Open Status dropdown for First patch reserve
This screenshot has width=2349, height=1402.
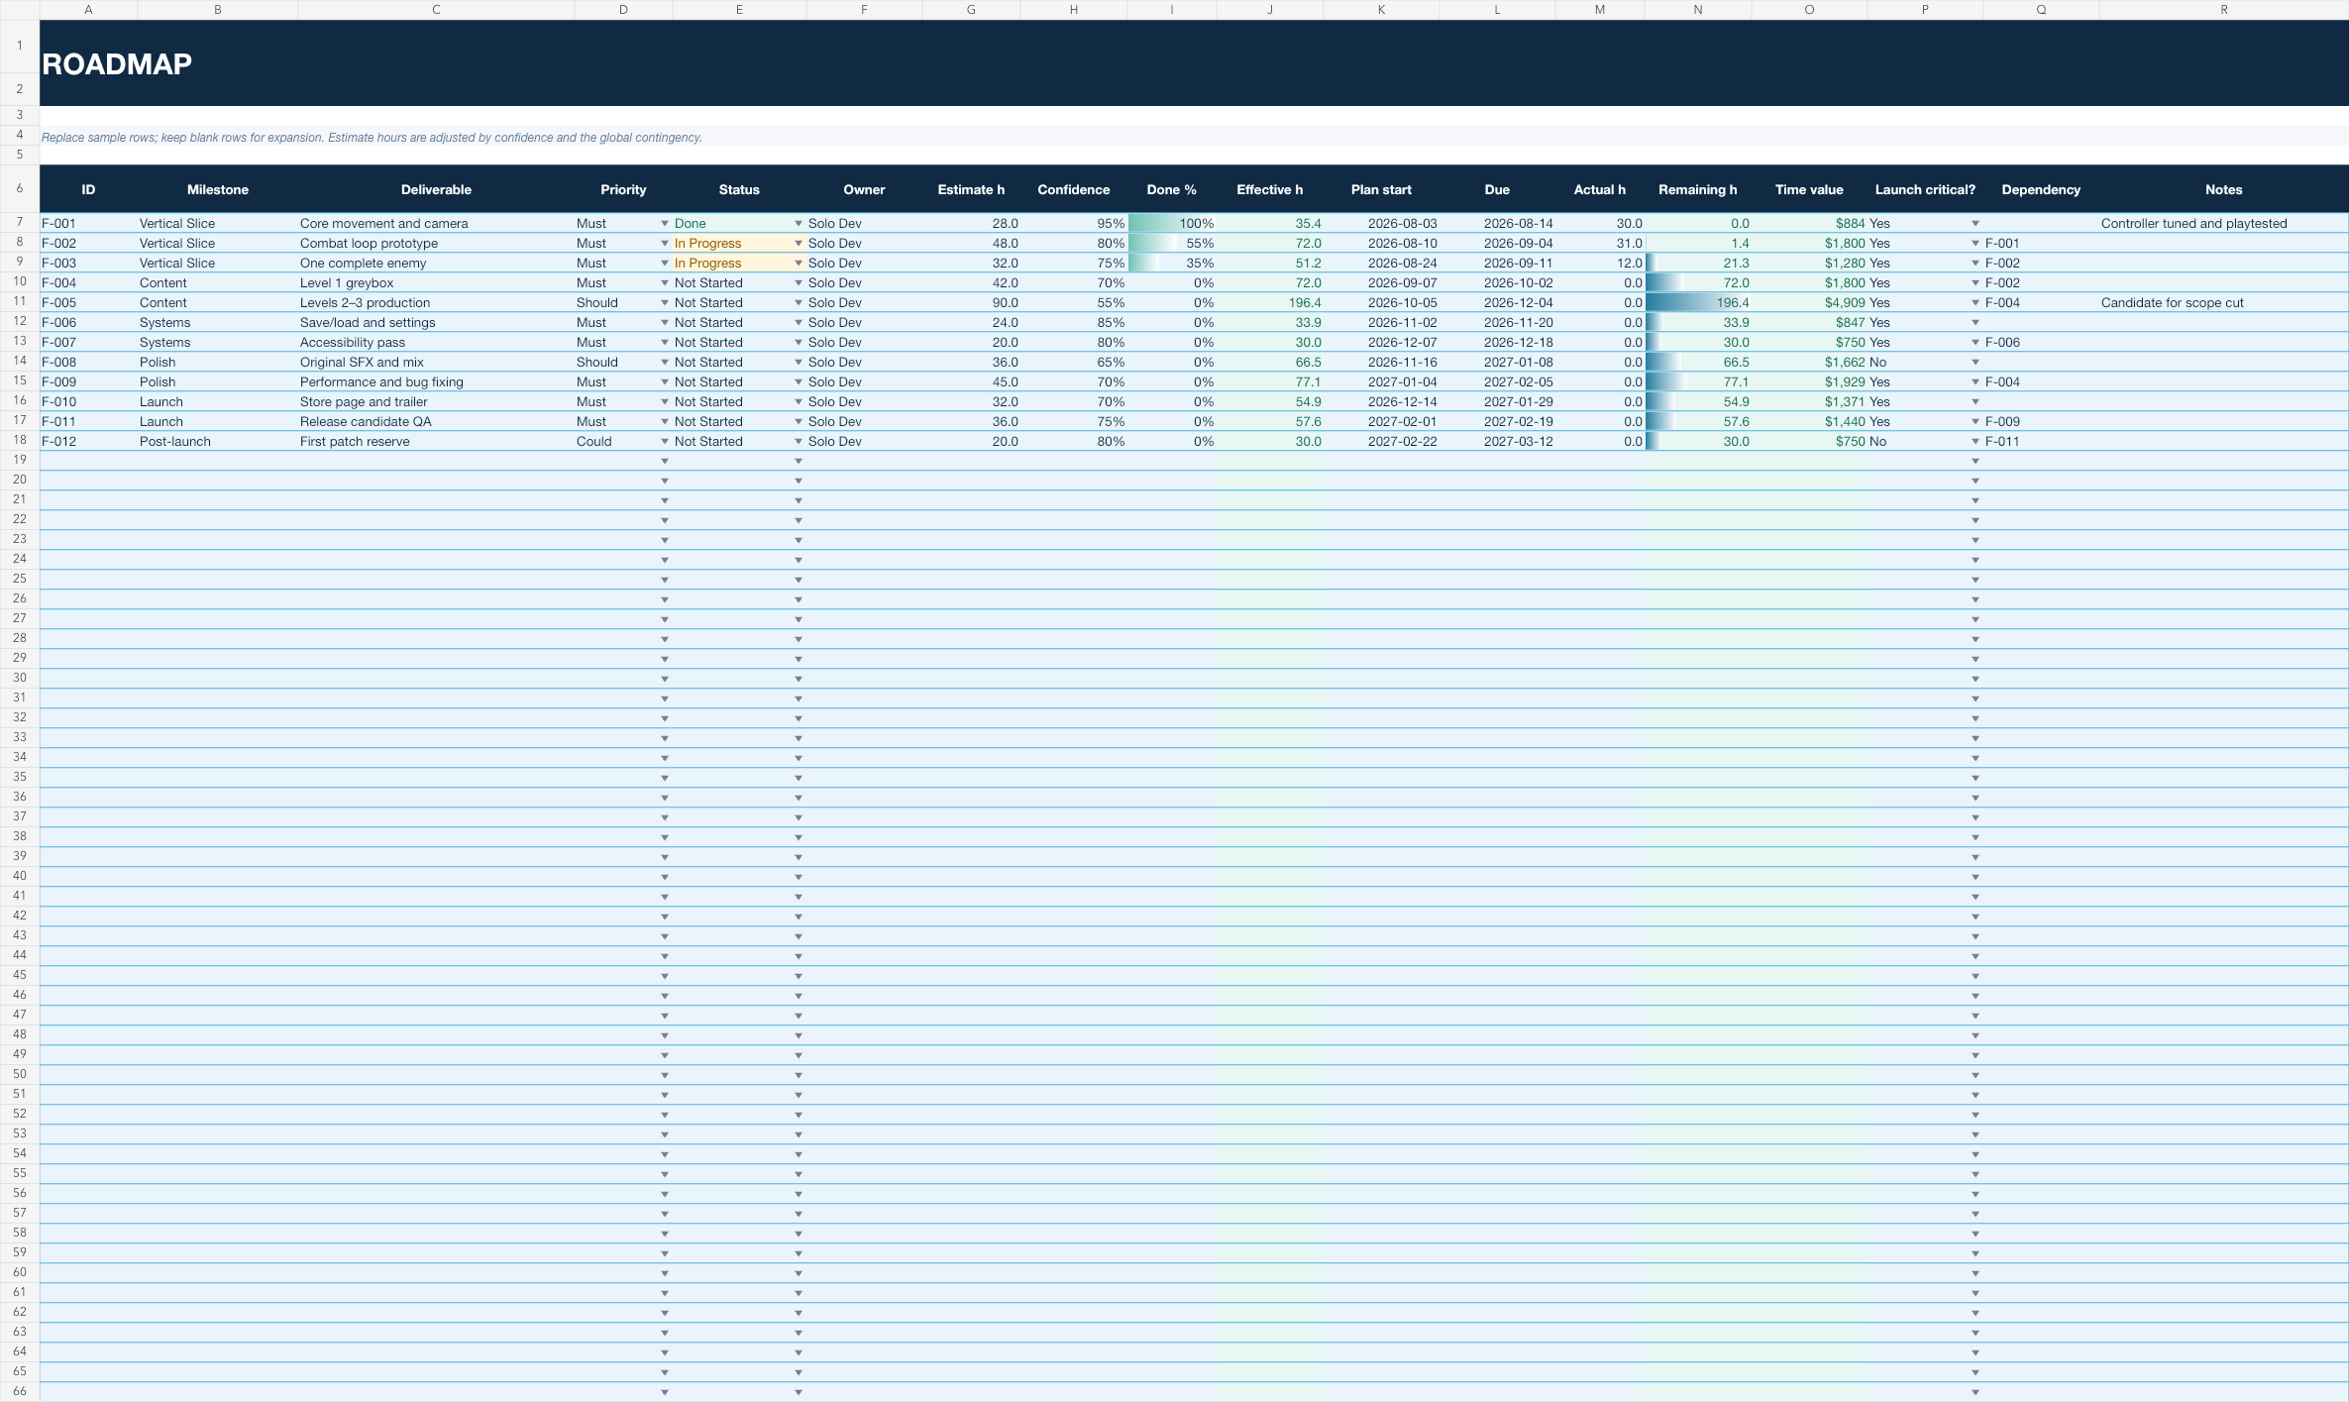point(799,442)
